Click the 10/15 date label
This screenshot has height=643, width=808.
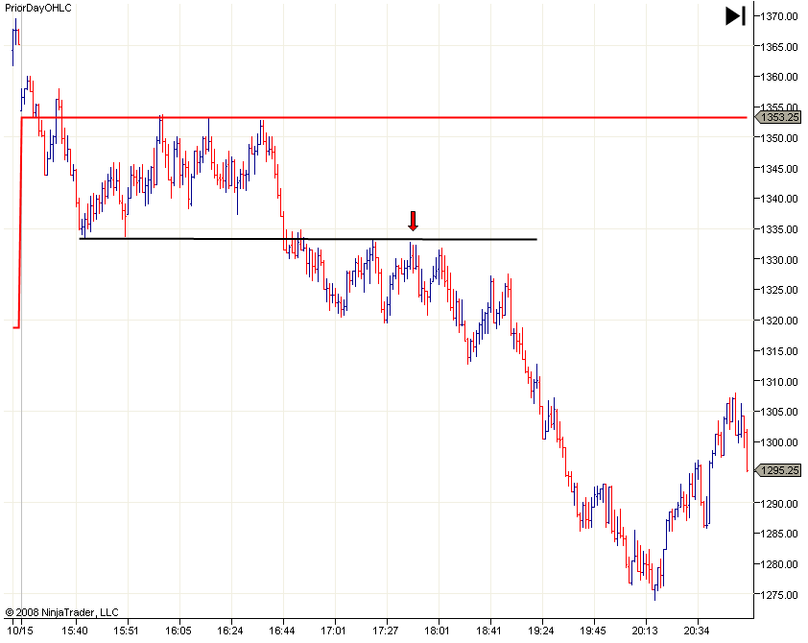pyautogui.click(x=22, y=631)
